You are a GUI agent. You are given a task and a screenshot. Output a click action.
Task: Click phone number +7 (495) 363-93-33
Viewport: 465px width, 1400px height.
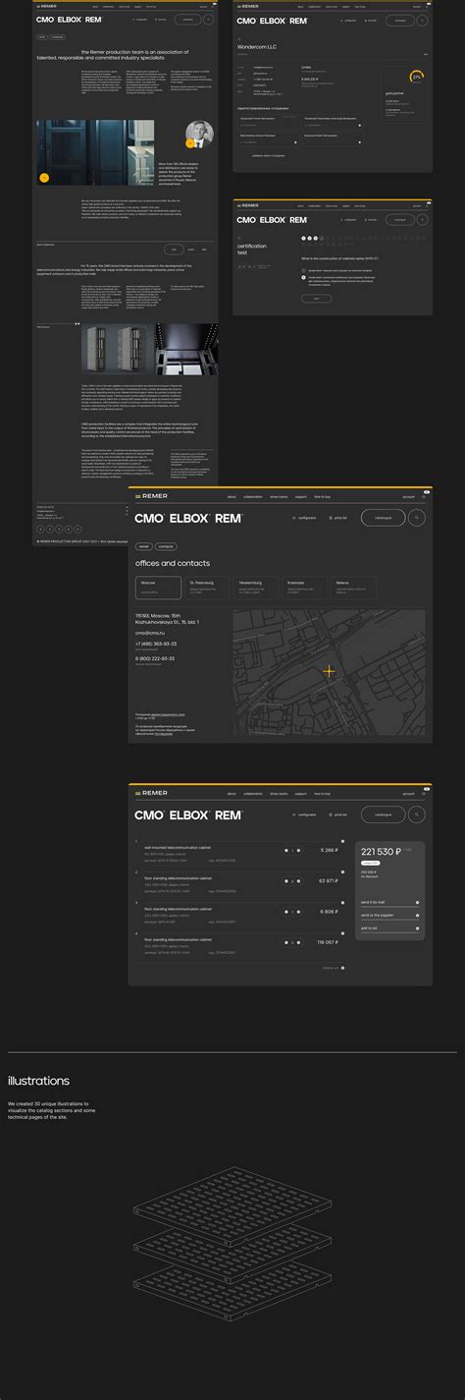[x=156, y=644]
